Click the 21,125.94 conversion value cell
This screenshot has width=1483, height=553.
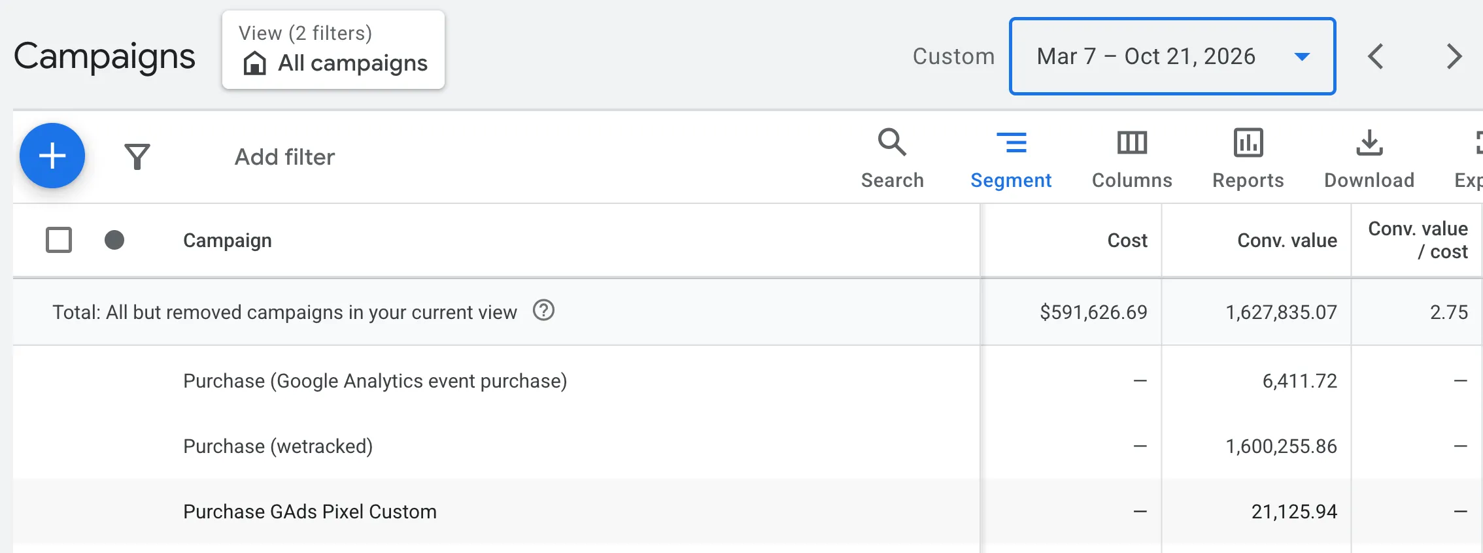1294,511
